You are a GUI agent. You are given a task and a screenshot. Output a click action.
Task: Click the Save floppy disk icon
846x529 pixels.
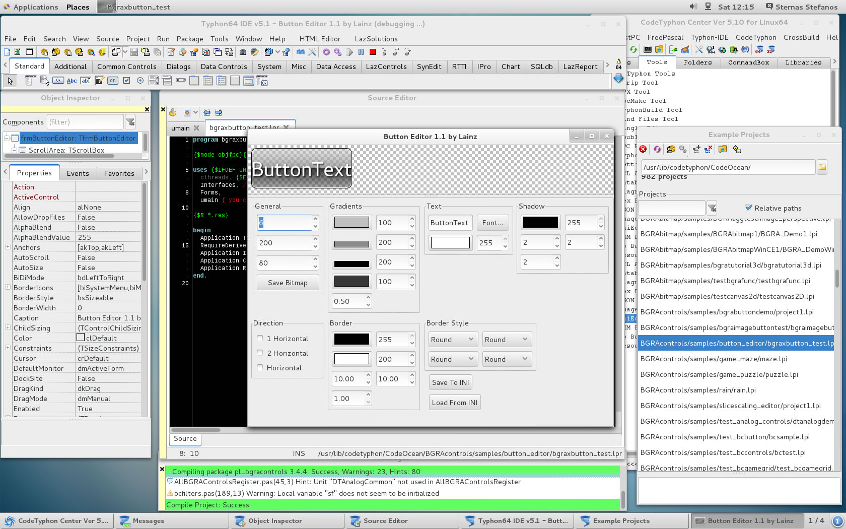(134, 52)
